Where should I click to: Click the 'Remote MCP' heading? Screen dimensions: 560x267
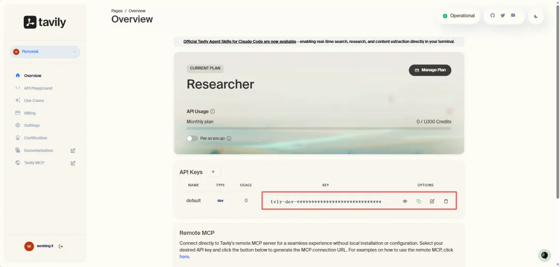point(197,233)
